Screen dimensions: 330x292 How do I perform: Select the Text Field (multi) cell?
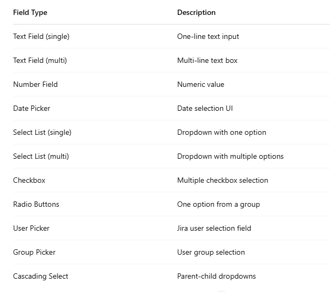(40, 60)
